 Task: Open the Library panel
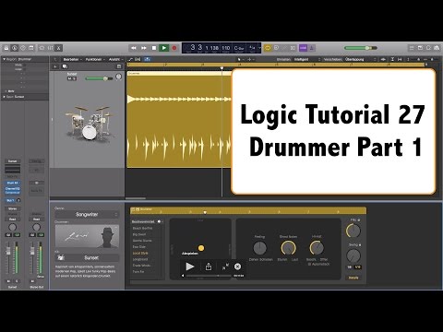(x=6, y=48)
